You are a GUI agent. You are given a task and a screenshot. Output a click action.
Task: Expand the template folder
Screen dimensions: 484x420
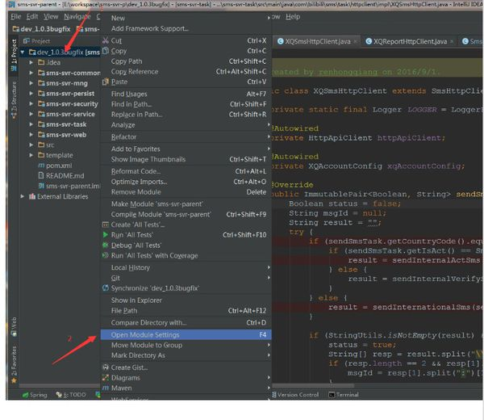(31, 155)
